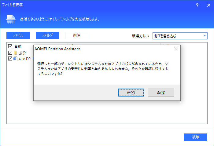Click the 破壊 shred button
The height and width of the screenshot is (146, 214).
click(196, 137)
